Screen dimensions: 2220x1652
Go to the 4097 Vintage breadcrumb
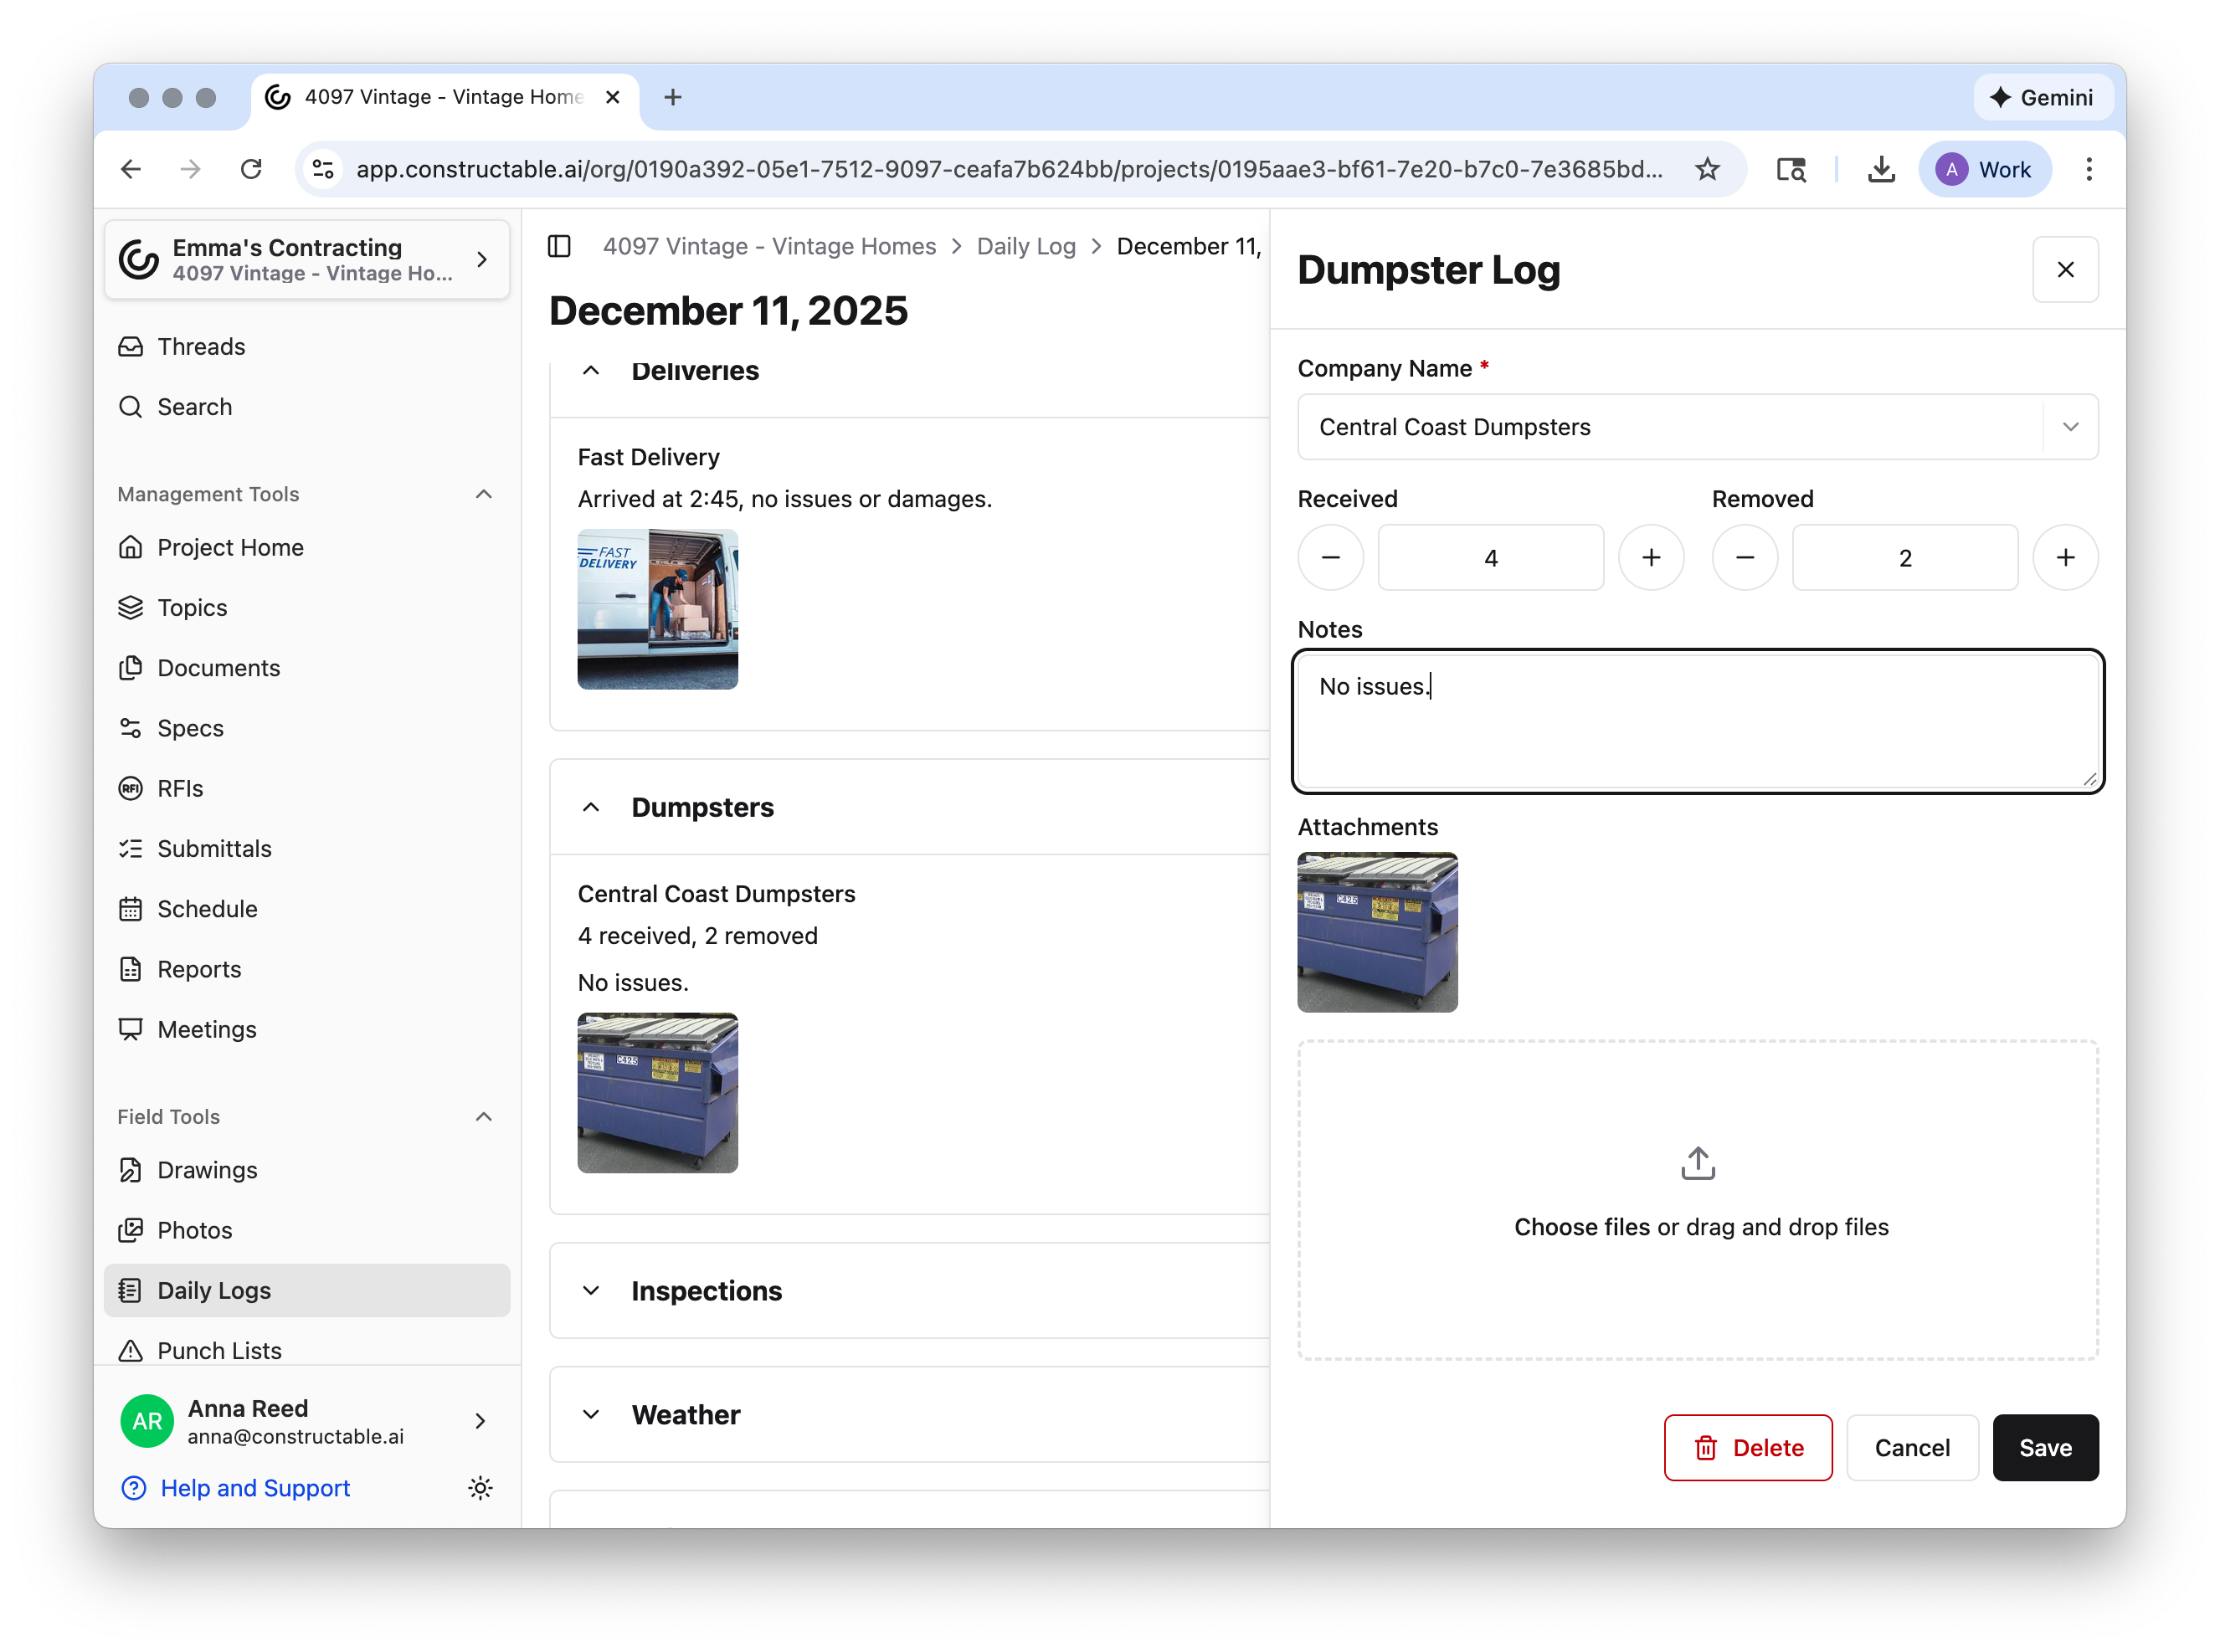769,246
